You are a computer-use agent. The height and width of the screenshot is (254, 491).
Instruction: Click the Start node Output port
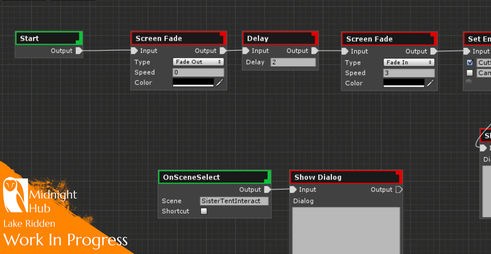pos(79,51)
